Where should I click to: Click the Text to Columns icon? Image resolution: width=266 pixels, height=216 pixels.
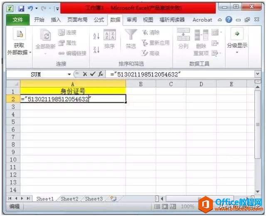tap(183, 34)
